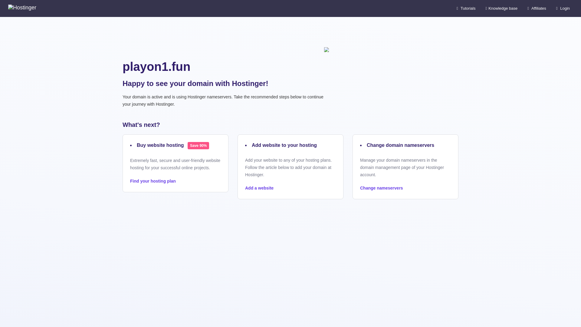Click 'Add your website to any' description
This screenshot has height=327, width=581.
[288, 167]
